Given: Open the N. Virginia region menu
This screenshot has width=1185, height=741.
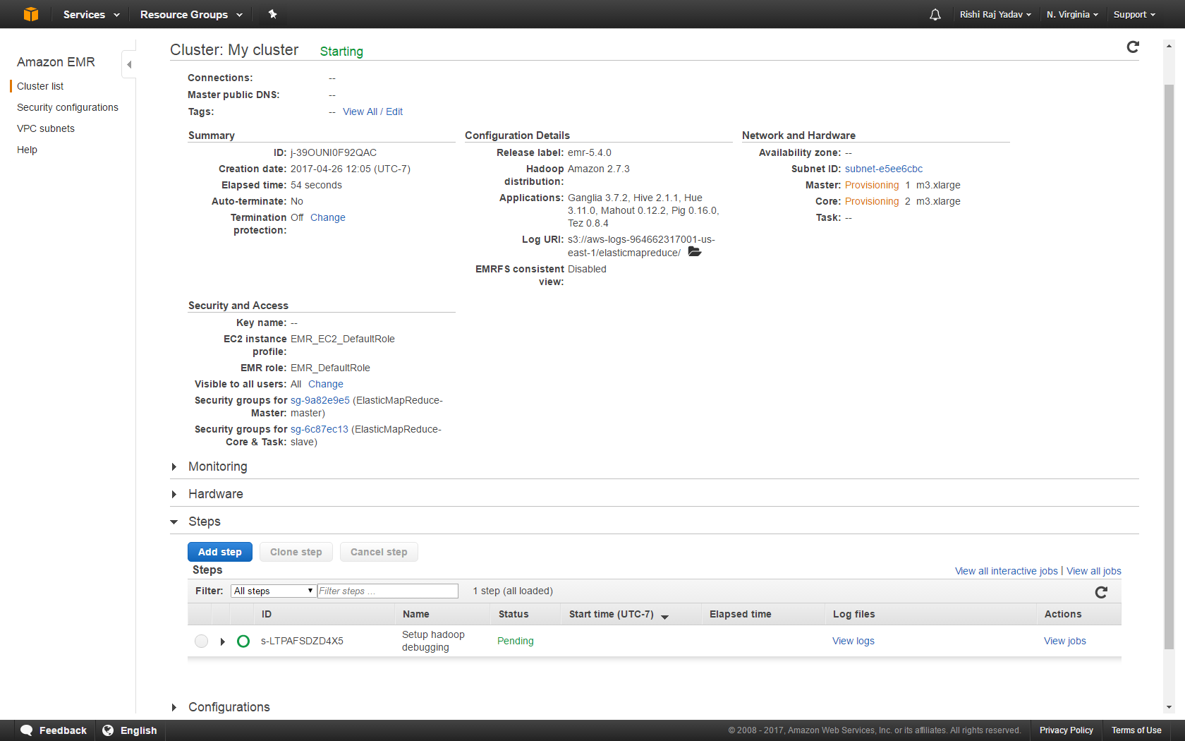Looking at the screenshot, I should pos(1072,14).
